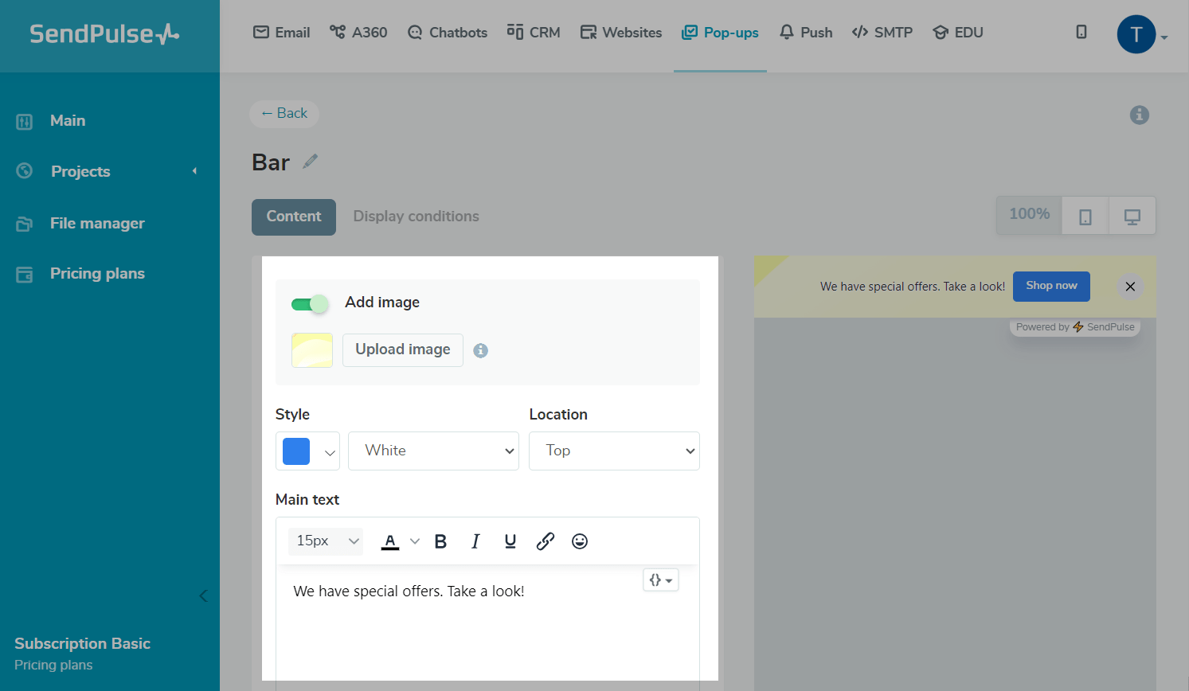The height and width of the screenshot is (691, 1189).
Task: Go to SMTP service
Action: click(x=882, y=33)
